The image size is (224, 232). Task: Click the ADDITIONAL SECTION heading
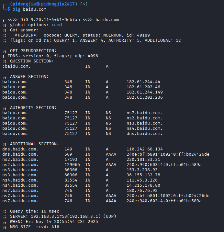pyautogui.click(x=33, y=144)
